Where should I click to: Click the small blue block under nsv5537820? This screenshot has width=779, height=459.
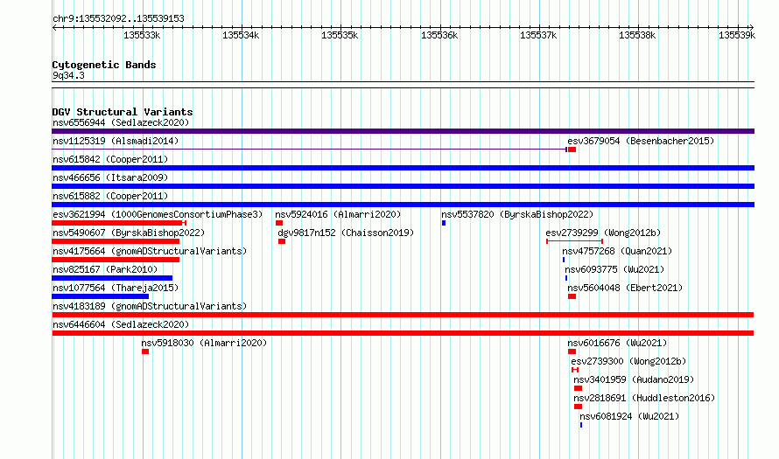(444, 223)
